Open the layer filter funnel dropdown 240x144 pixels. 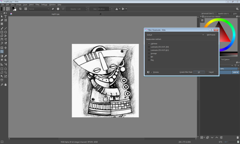(236, 66)
